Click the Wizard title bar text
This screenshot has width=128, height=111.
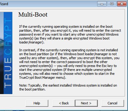click(4, 4)
